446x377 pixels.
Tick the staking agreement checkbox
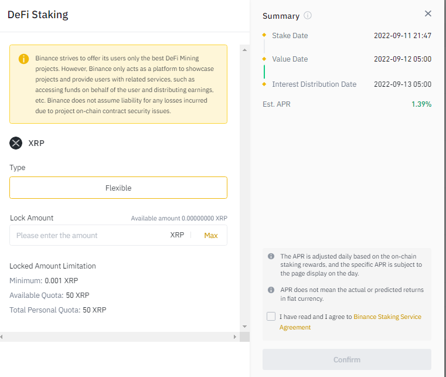click(x=271, y=317)
